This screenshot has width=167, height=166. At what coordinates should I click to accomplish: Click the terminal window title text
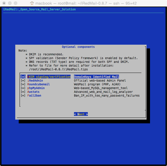point(86,3)
